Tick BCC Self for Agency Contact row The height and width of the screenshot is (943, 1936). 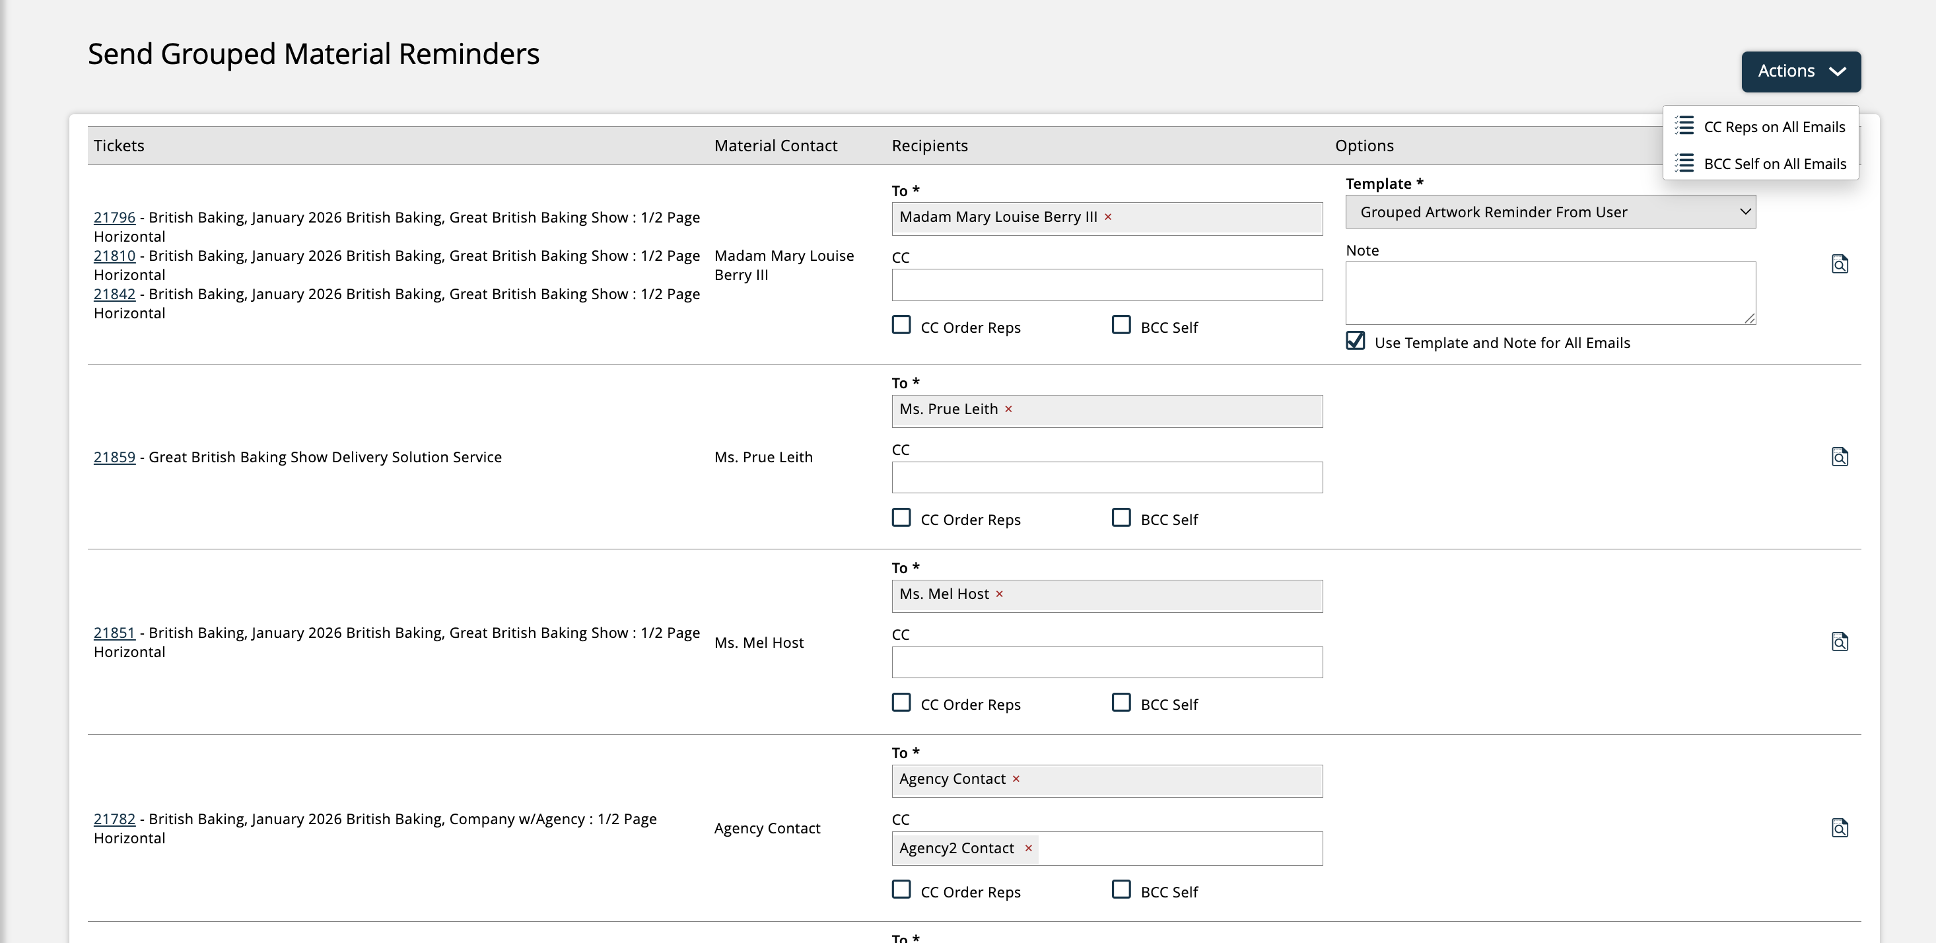pyautogui.click(x=1121, y=890)
